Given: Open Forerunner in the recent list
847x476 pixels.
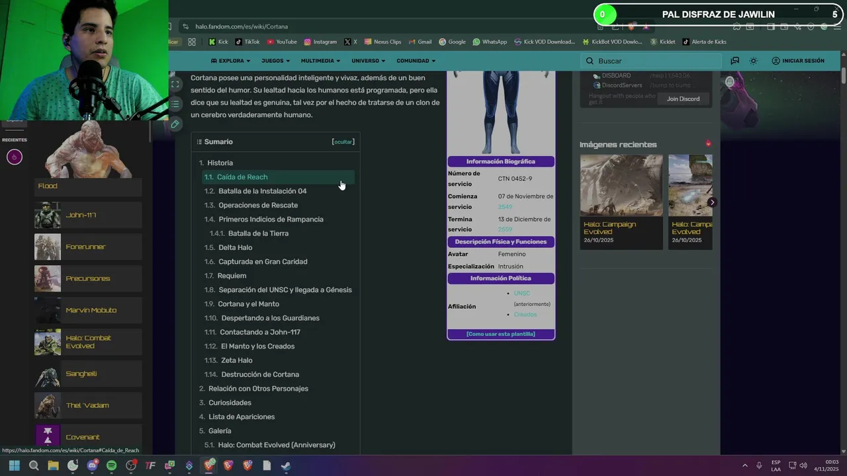Looking at the screenshot, I should (88, 247).
